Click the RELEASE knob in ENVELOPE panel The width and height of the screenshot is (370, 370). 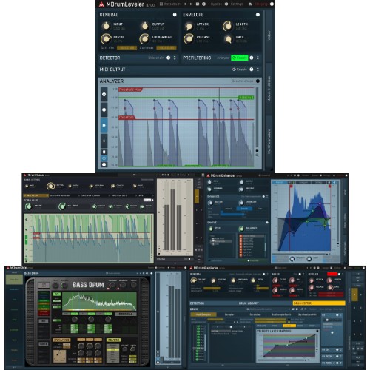coord(189,38)
